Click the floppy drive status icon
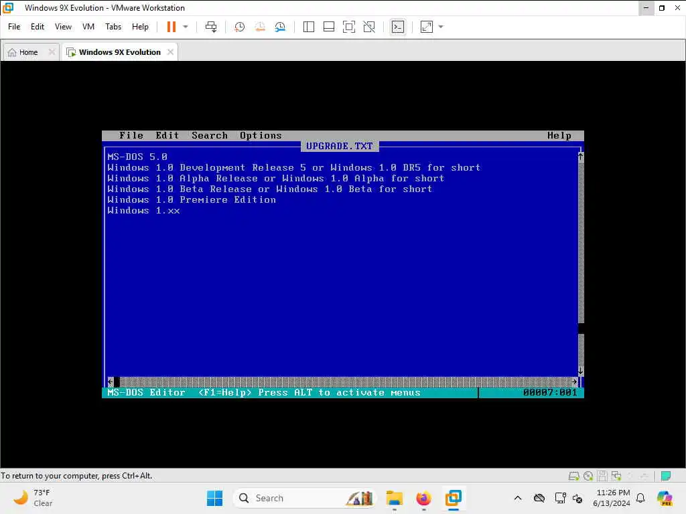 click(602, 476)
